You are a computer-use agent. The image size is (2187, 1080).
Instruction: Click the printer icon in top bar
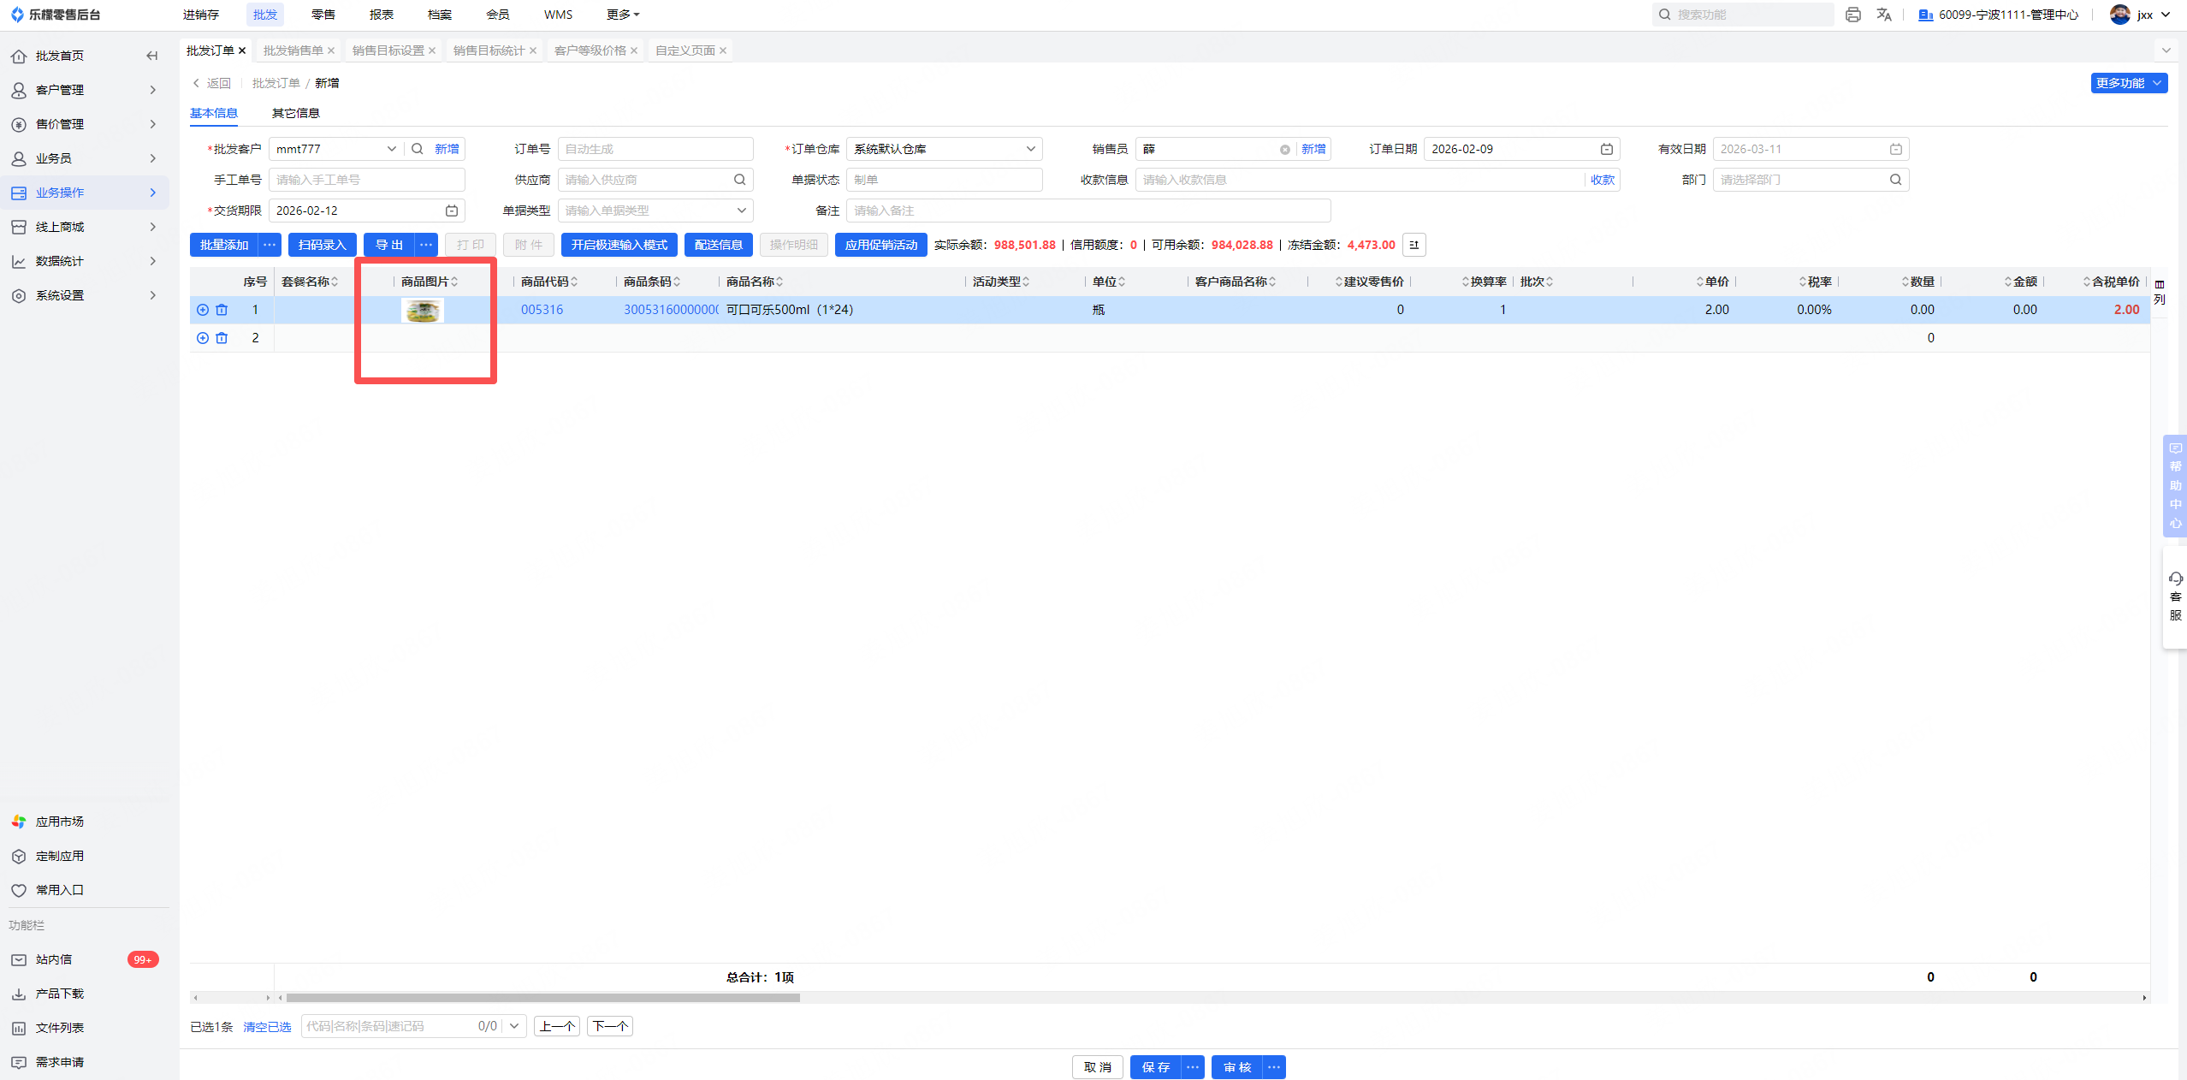(1852, 15)
